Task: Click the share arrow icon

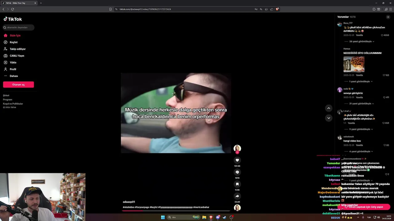Action: point(237,196)
